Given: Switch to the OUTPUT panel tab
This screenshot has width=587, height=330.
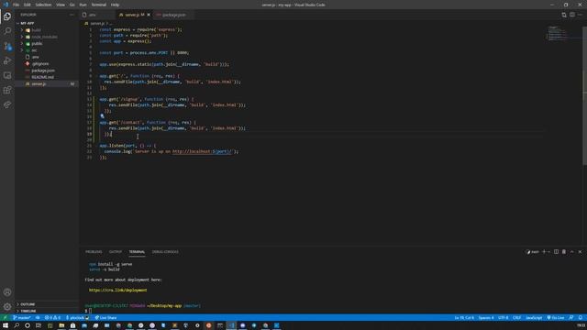Looking at the screenshot, I should (116, 252).
